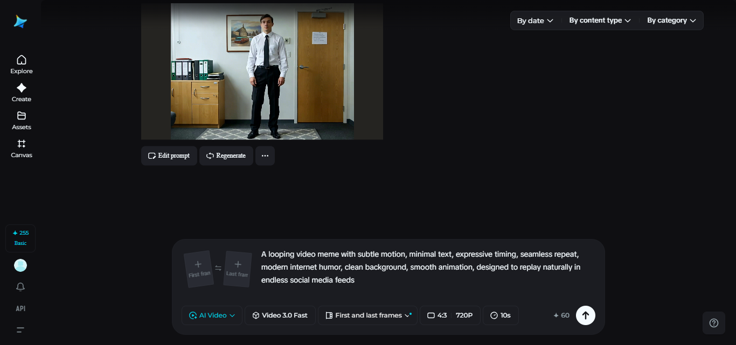Submit the generation with the arrow button
736x345 pixels.
pyautogui.click(x=586, y=315)
